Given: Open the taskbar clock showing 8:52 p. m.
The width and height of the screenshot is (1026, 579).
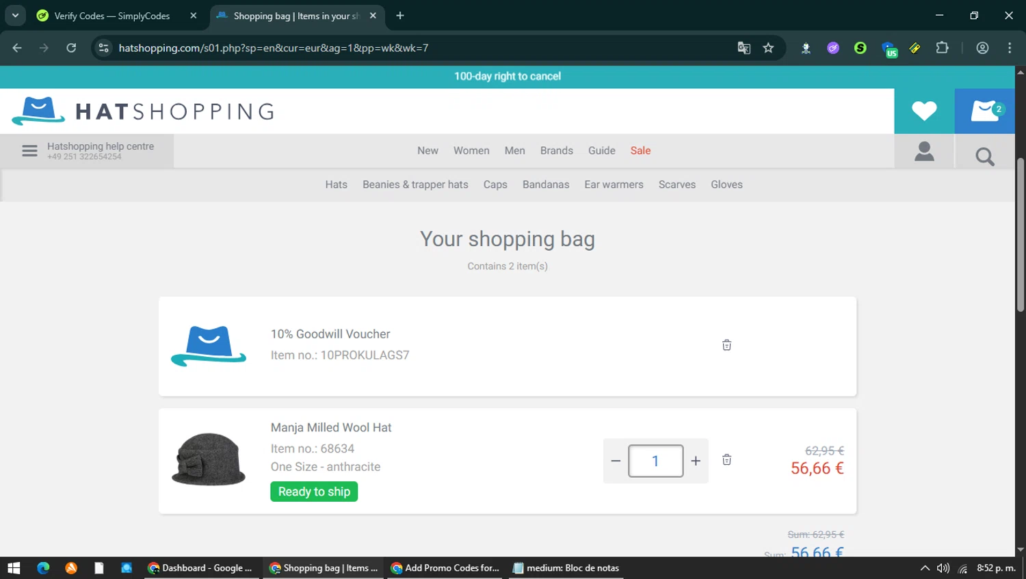Looking at the screenshot, I should tap(996, 568).
